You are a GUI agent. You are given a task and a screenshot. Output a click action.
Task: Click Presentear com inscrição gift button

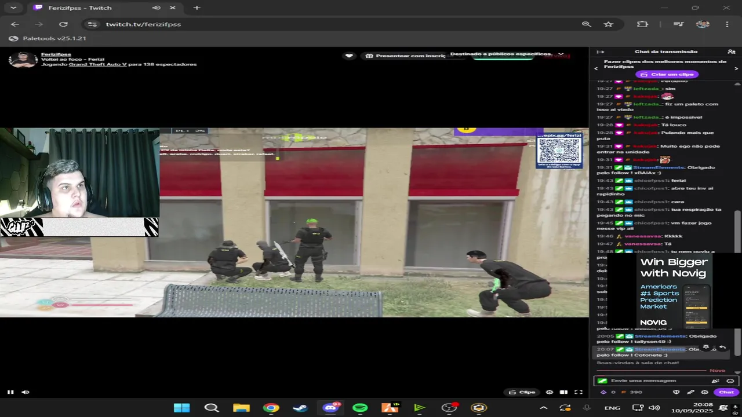[x=406, y=56]
